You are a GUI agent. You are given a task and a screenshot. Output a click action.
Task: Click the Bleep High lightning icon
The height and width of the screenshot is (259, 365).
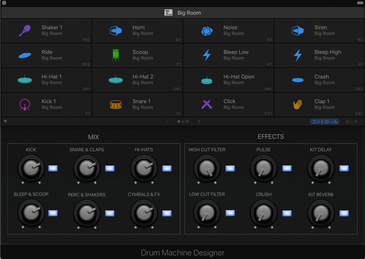298,55
